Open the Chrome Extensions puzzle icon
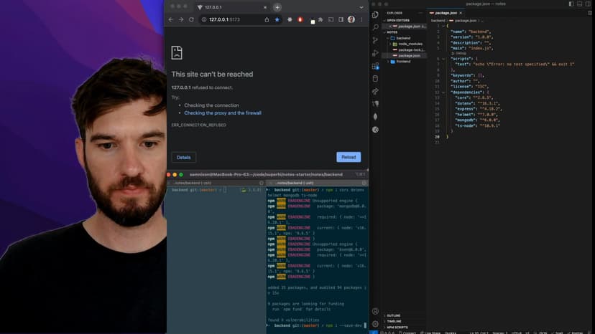The image size is (595, 334). 320,19
